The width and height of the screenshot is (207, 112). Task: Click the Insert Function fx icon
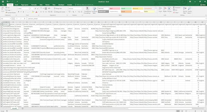[25, 19]
